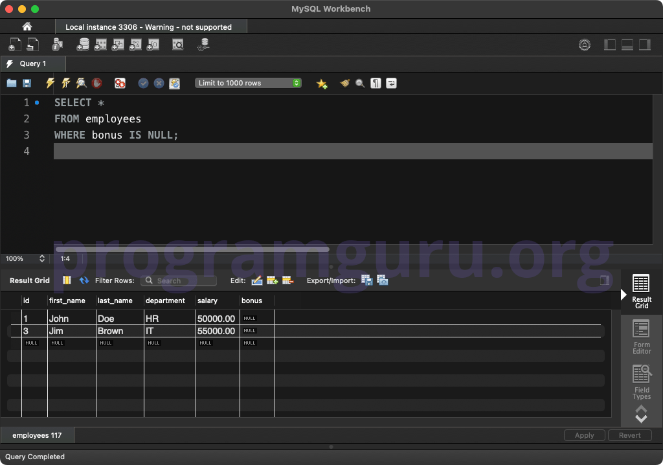Screen dimensions: 663x465
Task: Reconnect to DBMS icon
Action: coord(203,45)
